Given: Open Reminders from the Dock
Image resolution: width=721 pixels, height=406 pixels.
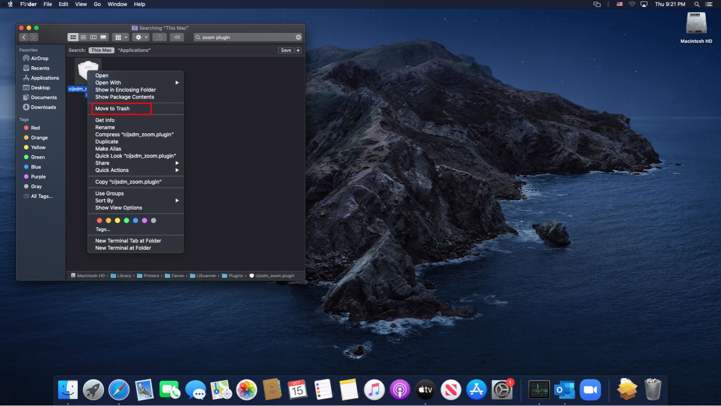Looking at the screenshot, I should pos(323,390).
